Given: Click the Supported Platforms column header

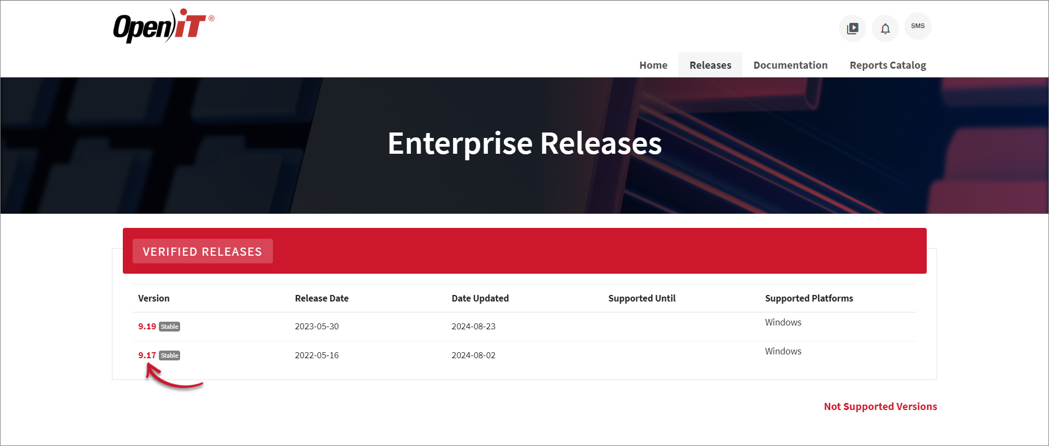Looking at the screenshot, I should (808, 298).
